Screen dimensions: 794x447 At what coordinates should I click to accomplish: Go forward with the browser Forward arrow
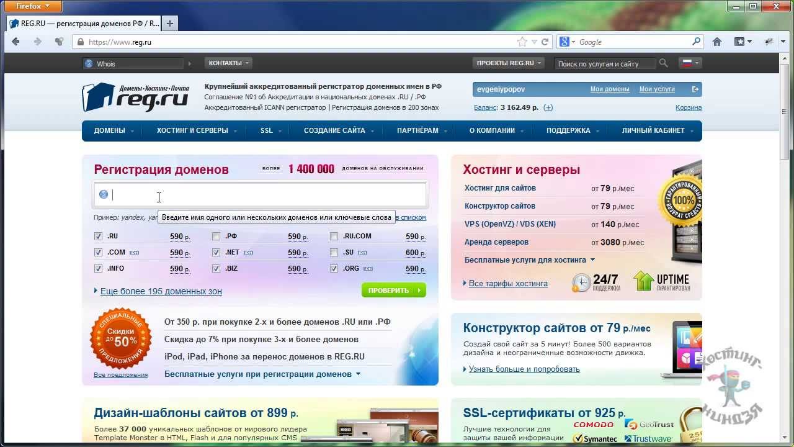[37, 42]
